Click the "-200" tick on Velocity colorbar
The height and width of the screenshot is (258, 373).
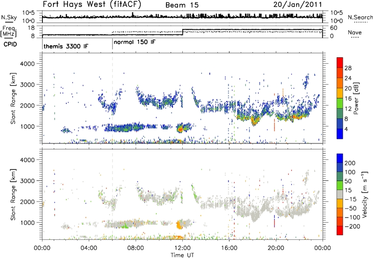[352, 226]
